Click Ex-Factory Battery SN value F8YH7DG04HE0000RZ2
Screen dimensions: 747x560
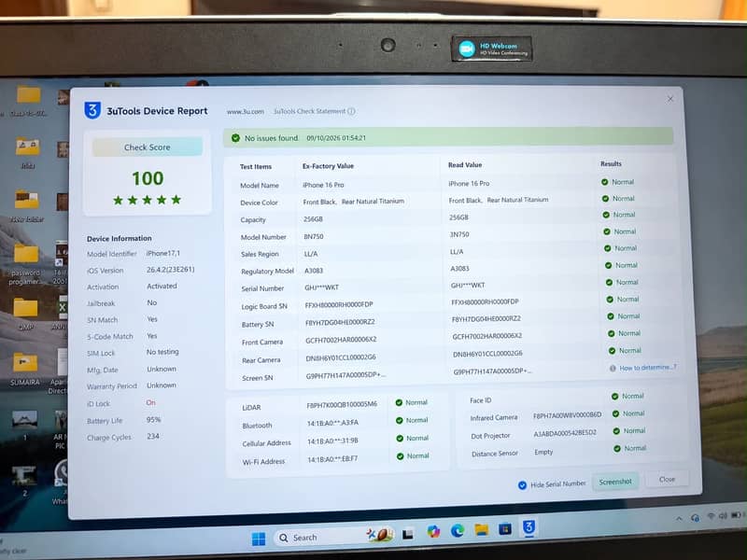340,322
